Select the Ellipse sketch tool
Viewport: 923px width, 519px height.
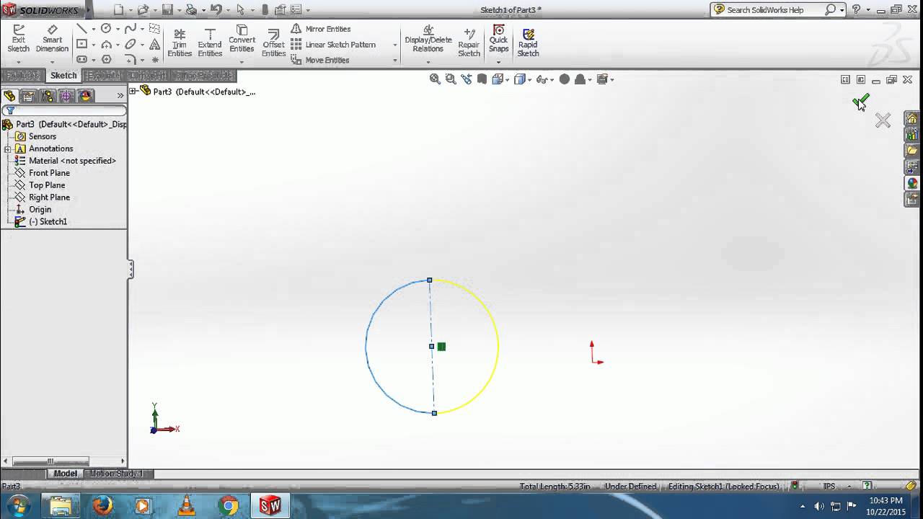pyautogui.click(x=130, y=45)
